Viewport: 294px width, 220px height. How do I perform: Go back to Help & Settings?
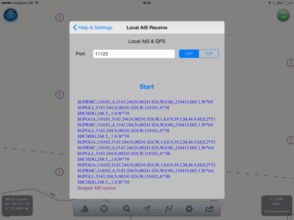pos(93,28)
